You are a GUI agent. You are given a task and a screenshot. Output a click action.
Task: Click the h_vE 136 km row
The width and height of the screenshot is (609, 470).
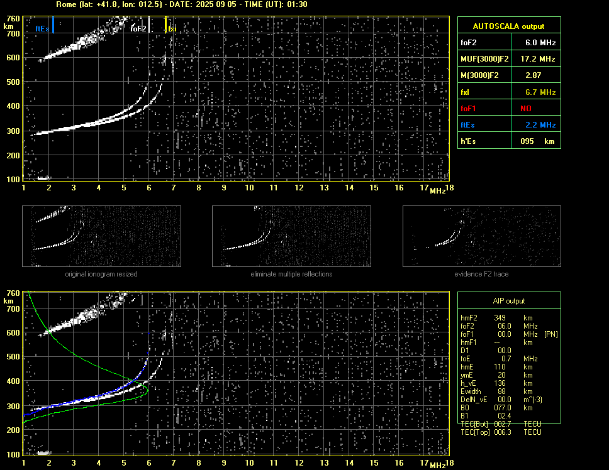[496, 383]
